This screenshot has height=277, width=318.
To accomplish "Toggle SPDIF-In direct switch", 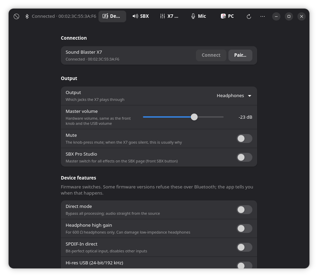I will (244, 247).
